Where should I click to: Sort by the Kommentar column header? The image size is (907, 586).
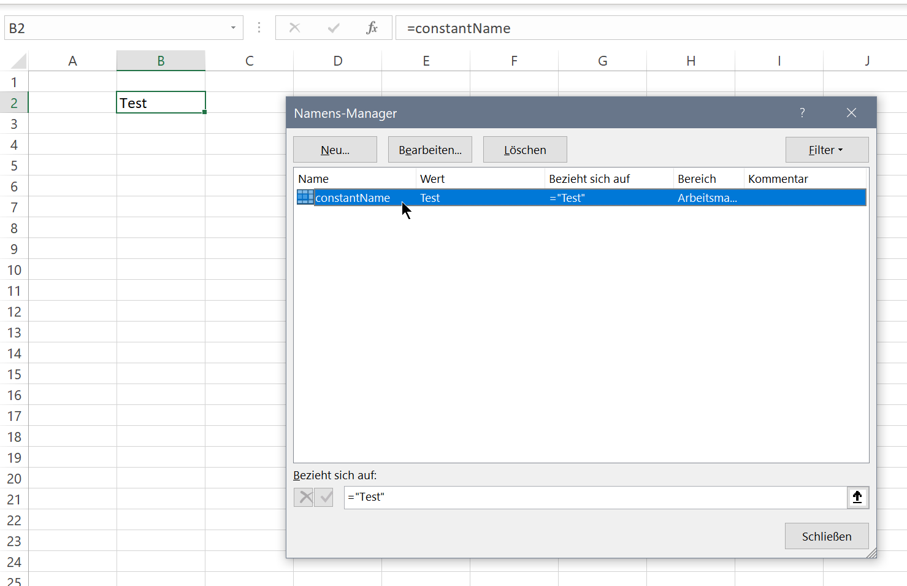805,179
